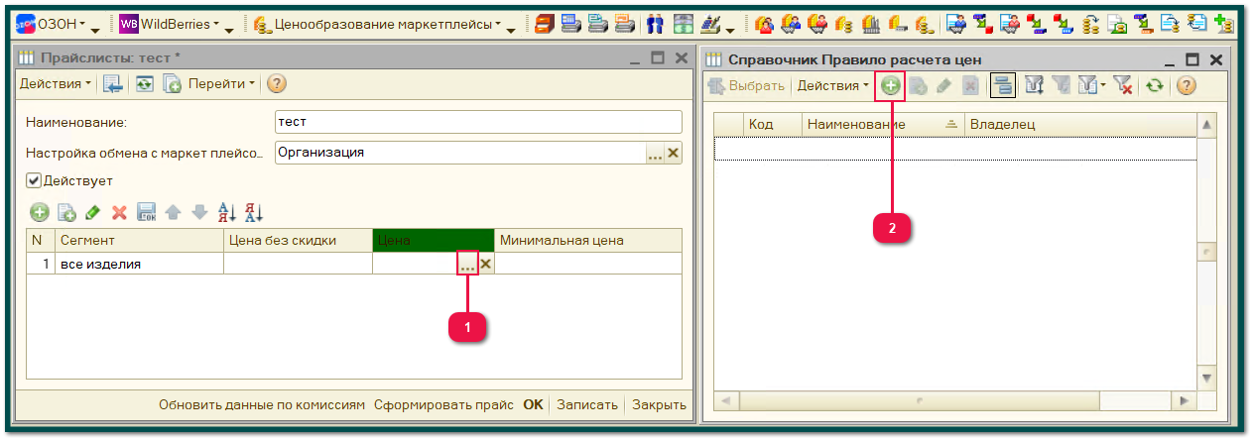The image size is (1253, 441).
Task: Maximize the Прайслисты: тест window
Action: coord(657,58)
